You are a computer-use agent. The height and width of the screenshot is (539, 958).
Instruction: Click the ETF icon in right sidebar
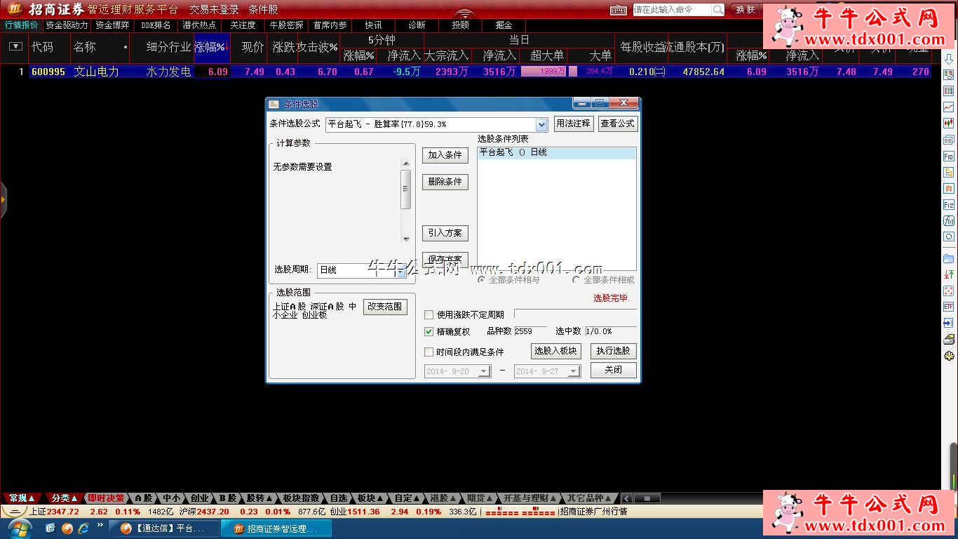(949, 307)
